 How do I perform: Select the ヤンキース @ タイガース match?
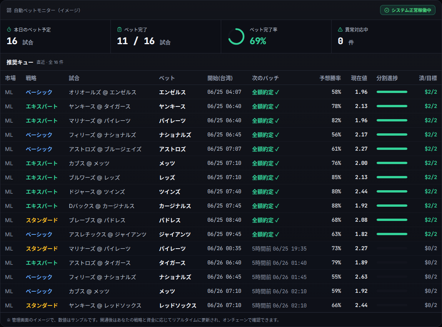(x=100, y=106)
